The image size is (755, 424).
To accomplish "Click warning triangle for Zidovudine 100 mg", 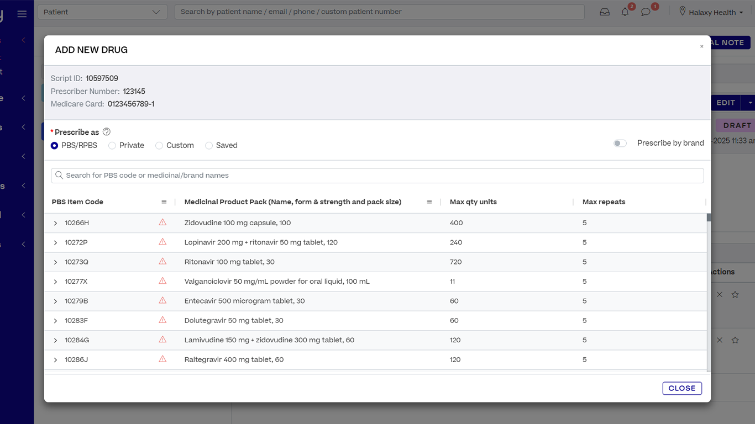I will click(162, 222).
